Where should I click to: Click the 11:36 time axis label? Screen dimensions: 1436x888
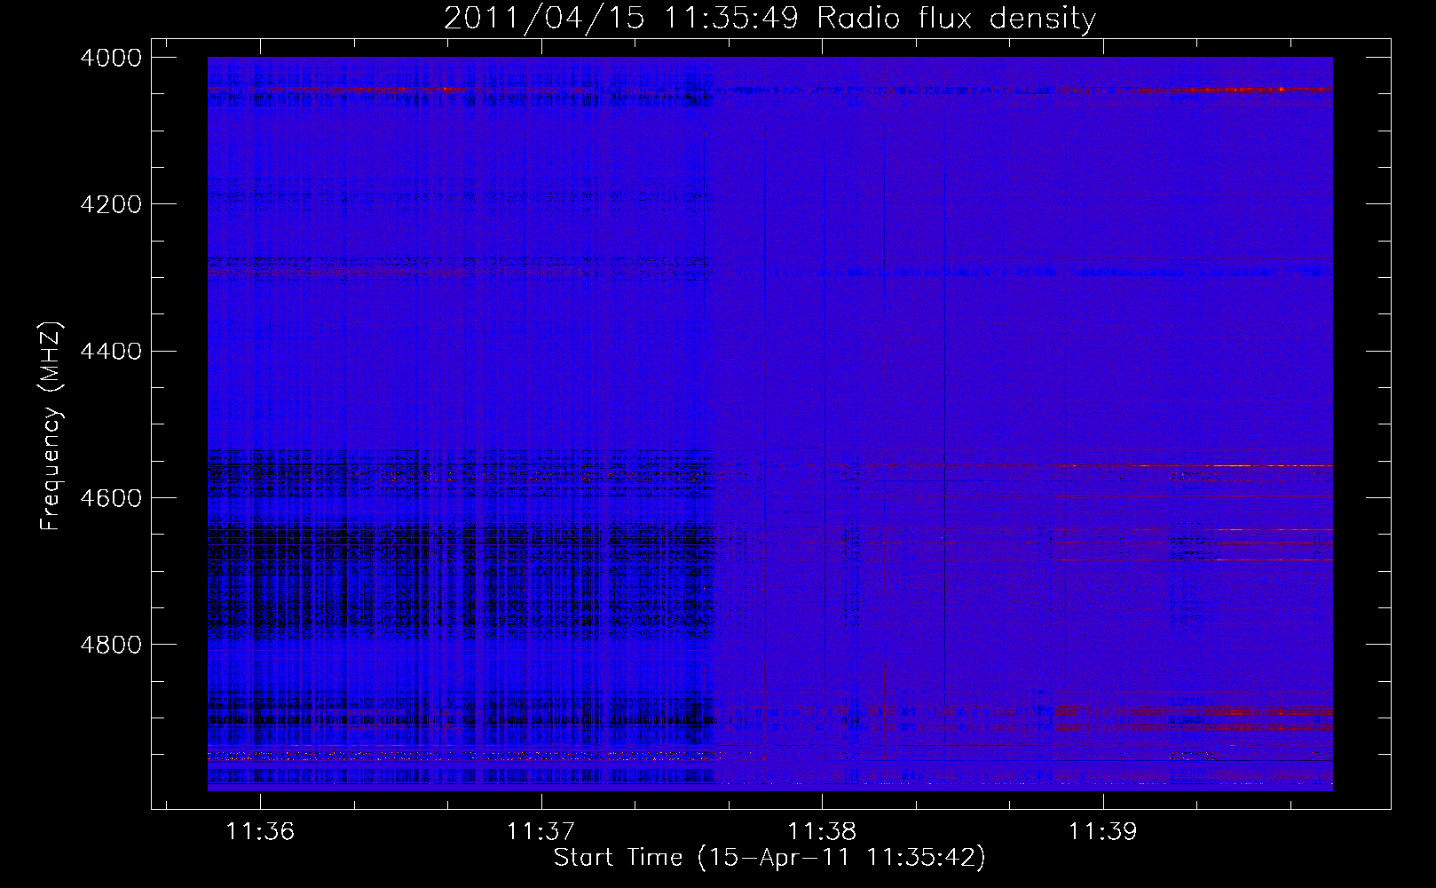pos(260,831)
